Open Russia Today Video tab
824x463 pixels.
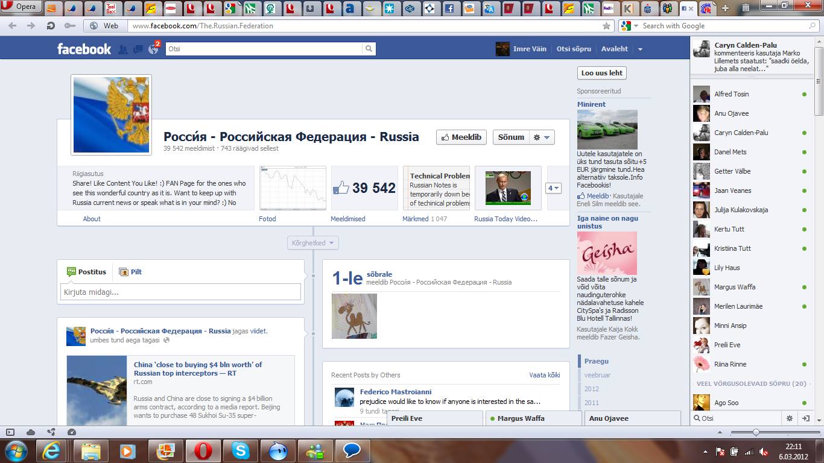coord(505,219)
